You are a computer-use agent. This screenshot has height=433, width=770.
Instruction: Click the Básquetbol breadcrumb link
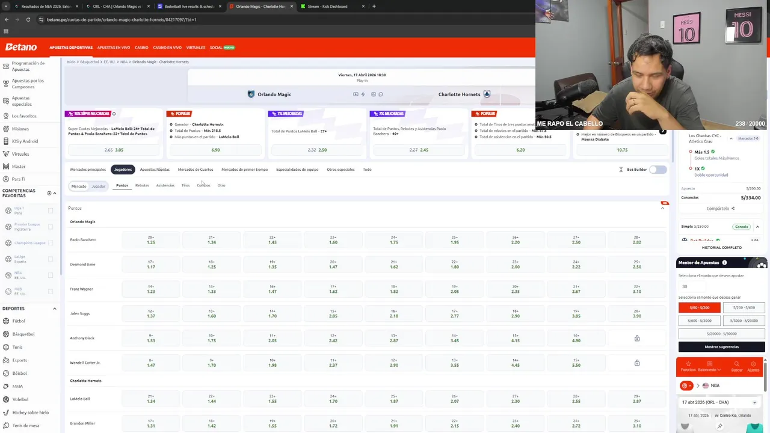coord(90,62)
